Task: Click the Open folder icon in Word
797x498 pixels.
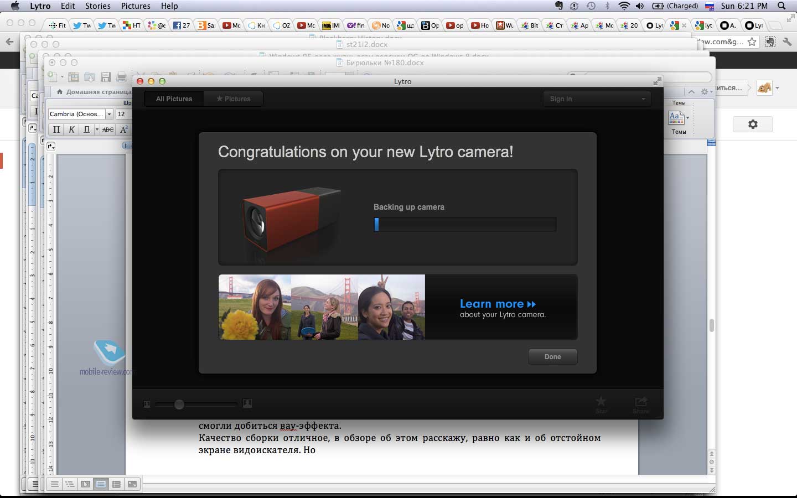Action: pyautogui.click(x=90, y=77)
